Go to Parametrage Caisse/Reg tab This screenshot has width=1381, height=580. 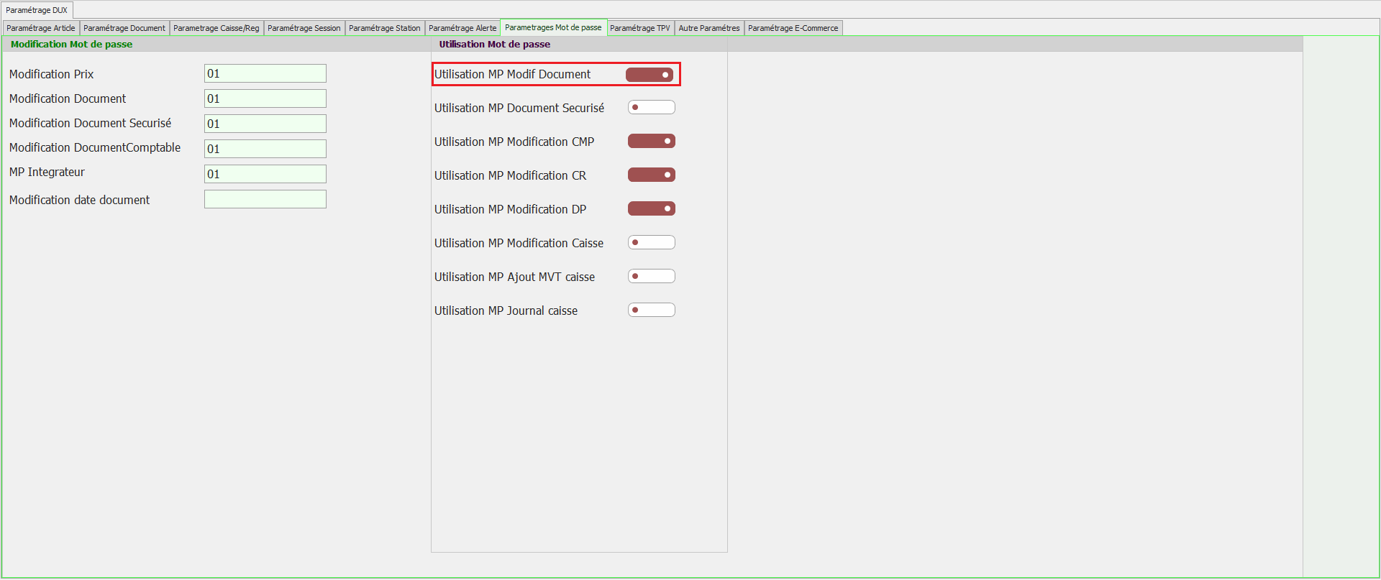coord(217,28)
